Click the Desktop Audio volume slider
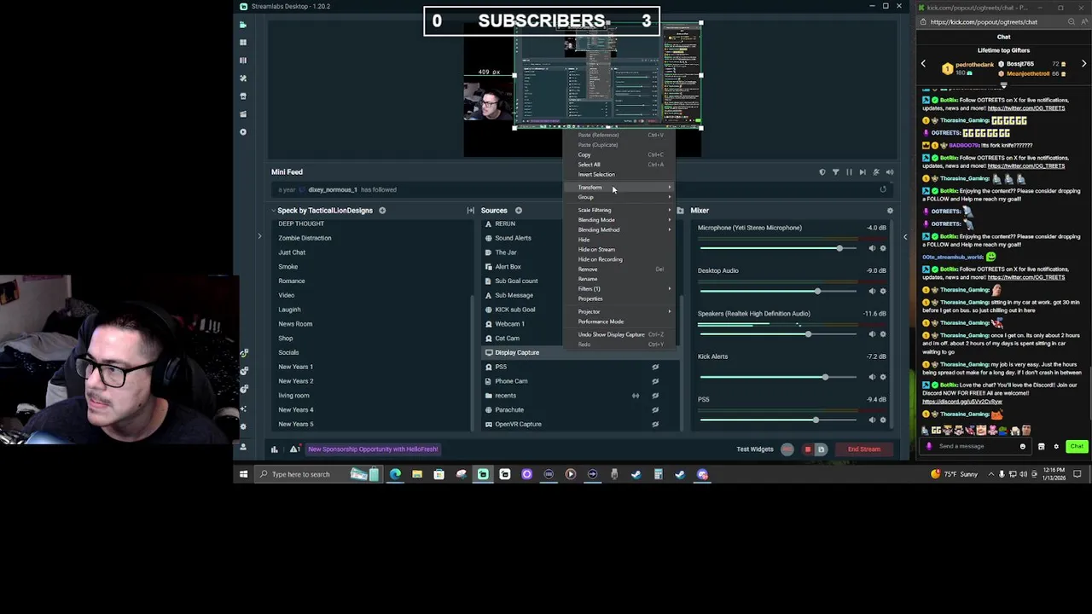The width and height of the screenshot is (1092, 614). pyautogui.click(x=776, y=291)
